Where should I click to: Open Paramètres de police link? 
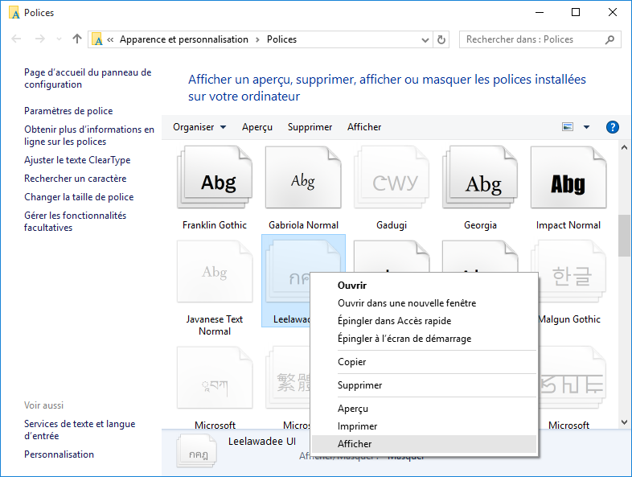tap(68, 111)
